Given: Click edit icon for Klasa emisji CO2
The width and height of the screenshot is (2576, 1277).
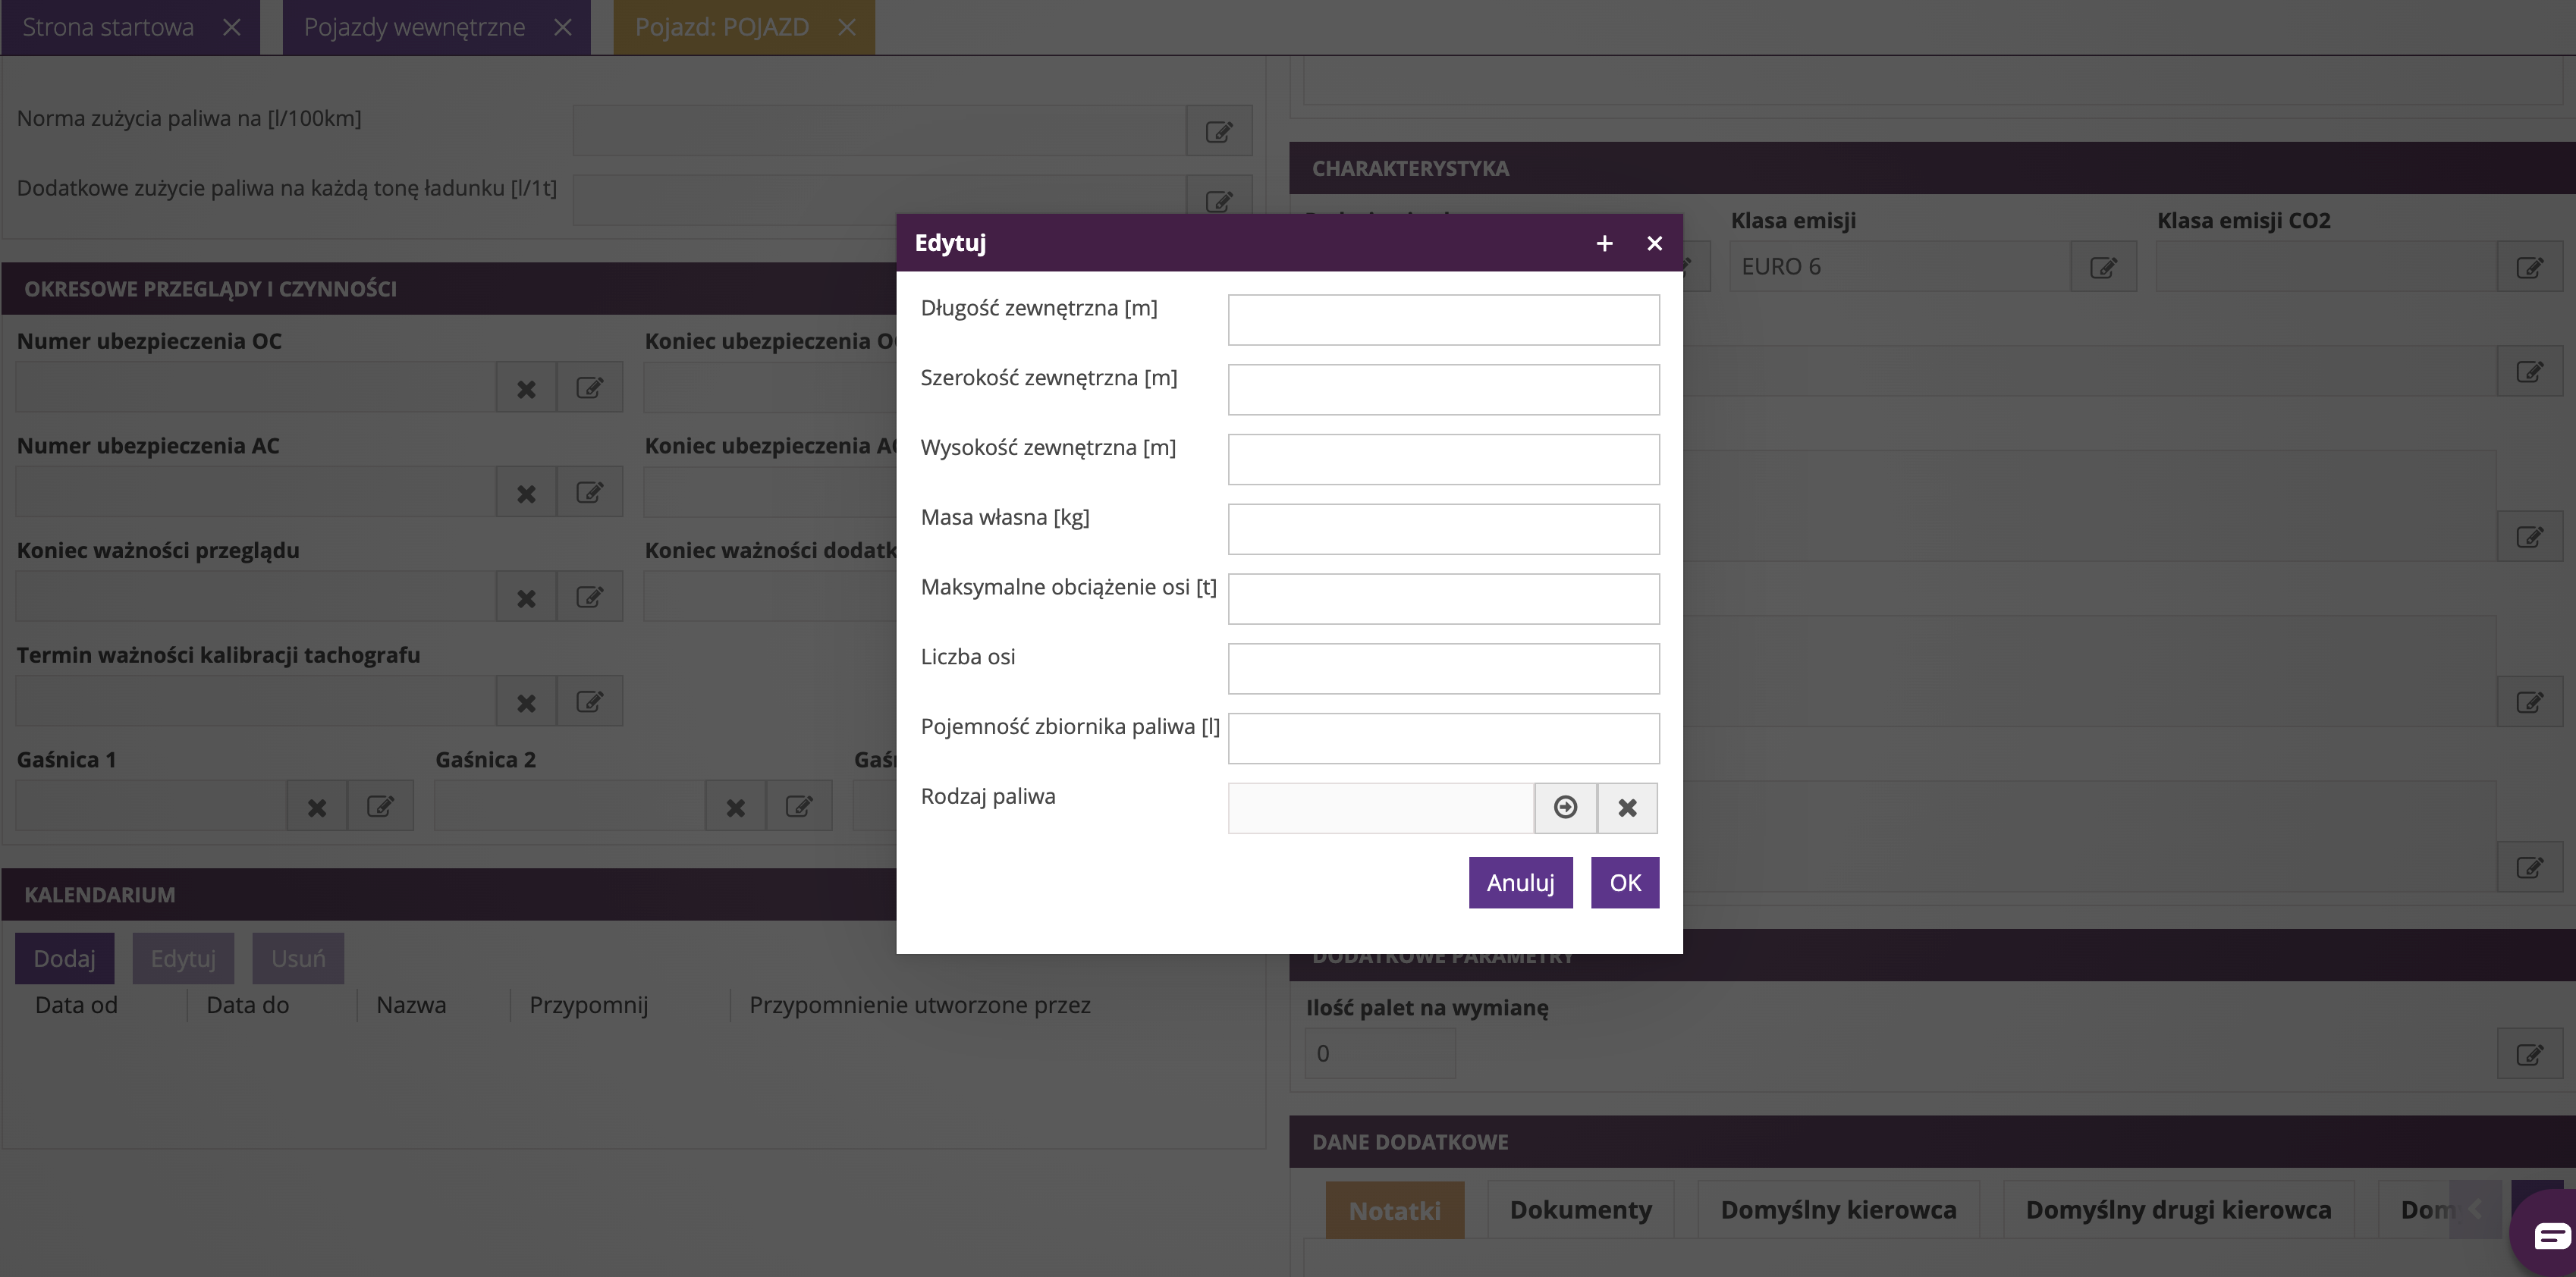Looking at the screenshot, I should 2529,267.
